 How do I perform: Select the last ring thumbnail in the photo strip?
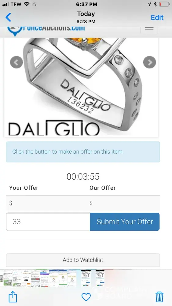100,278
